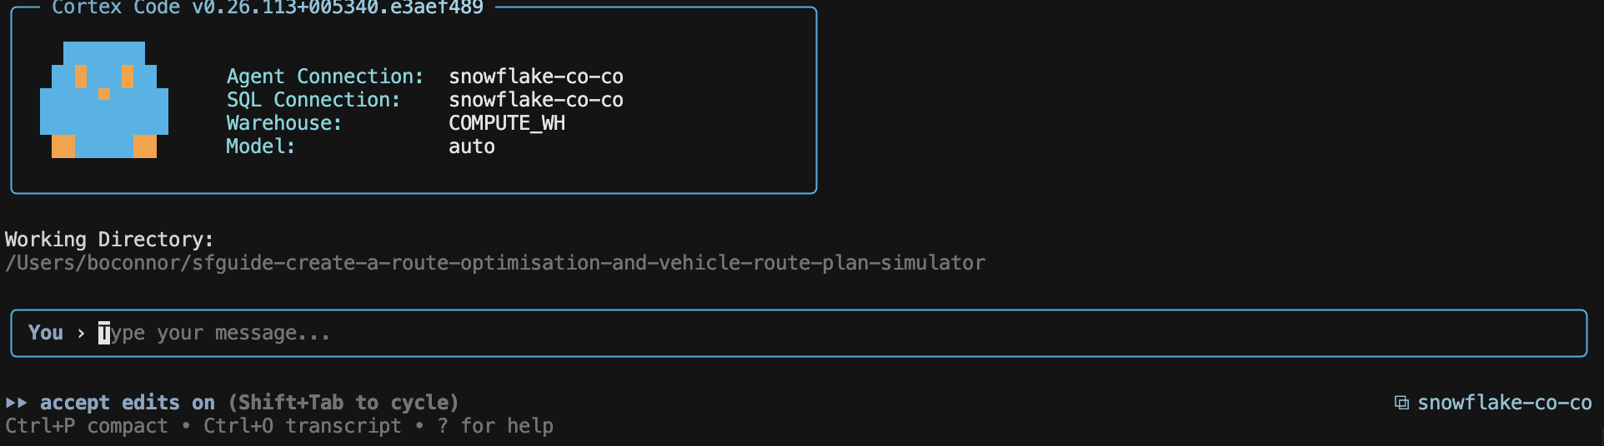
Task: Click the Model value auto
Action: (x=471, y=146)
